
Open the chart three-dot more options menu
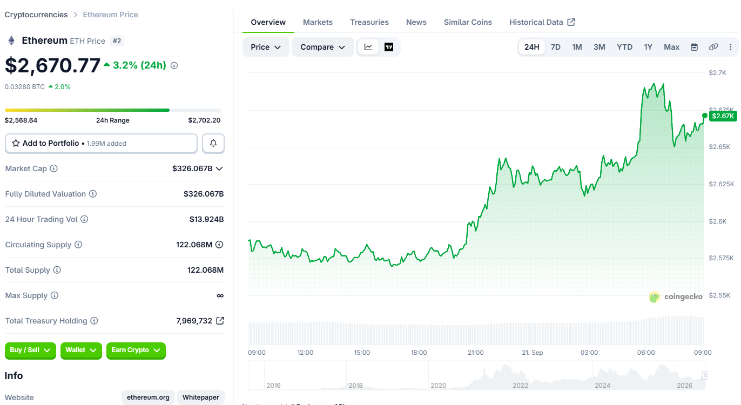point(731,47)
